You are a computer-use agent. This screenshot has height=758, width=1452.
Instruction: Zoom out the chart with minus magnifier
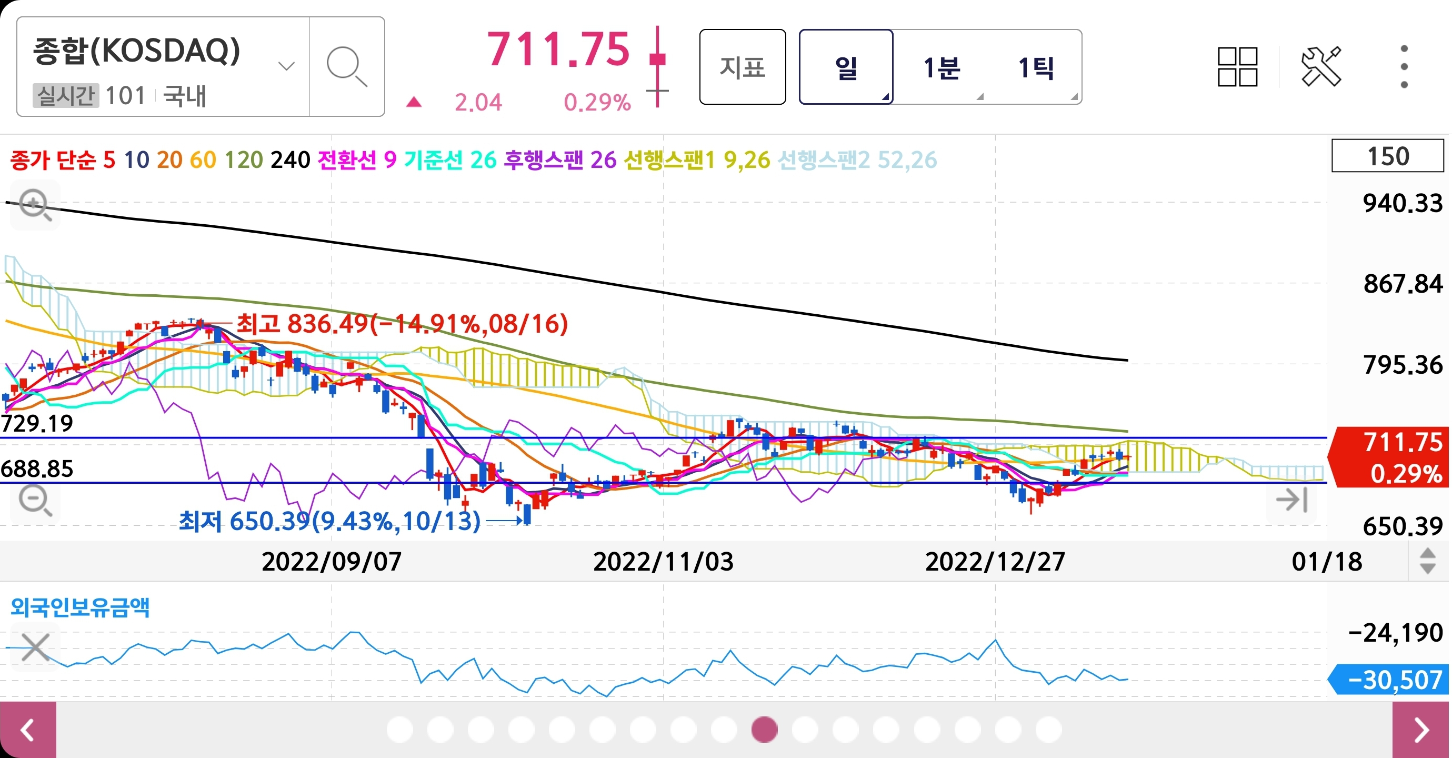pyautogui.click(x=35, y=501)
